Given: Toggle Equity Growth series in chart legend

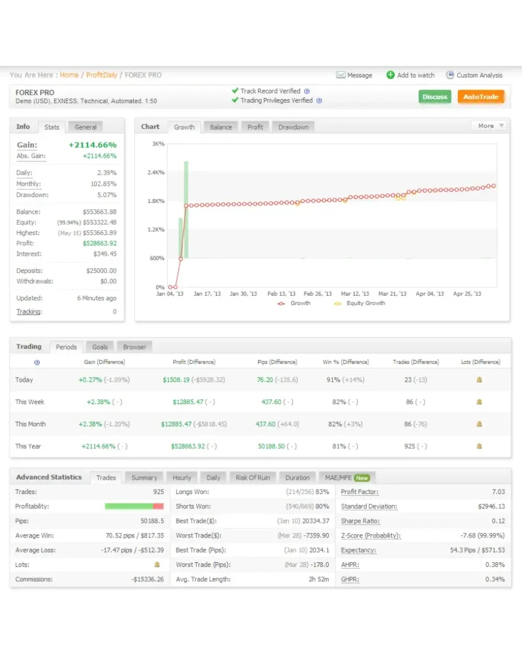Looking at the screenshot, I should coord(338,303).
